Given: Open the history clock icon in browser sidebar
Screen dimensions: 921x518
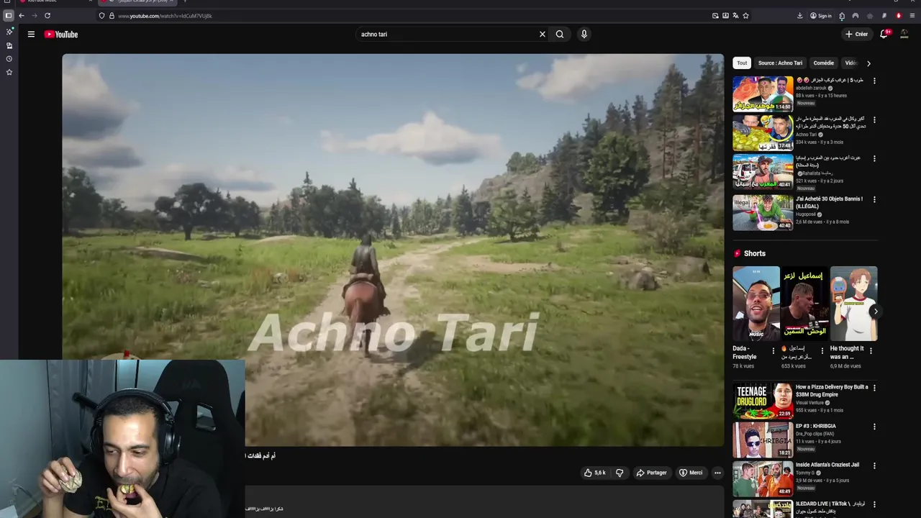Looking at the screenshot, I should [9, 59].
